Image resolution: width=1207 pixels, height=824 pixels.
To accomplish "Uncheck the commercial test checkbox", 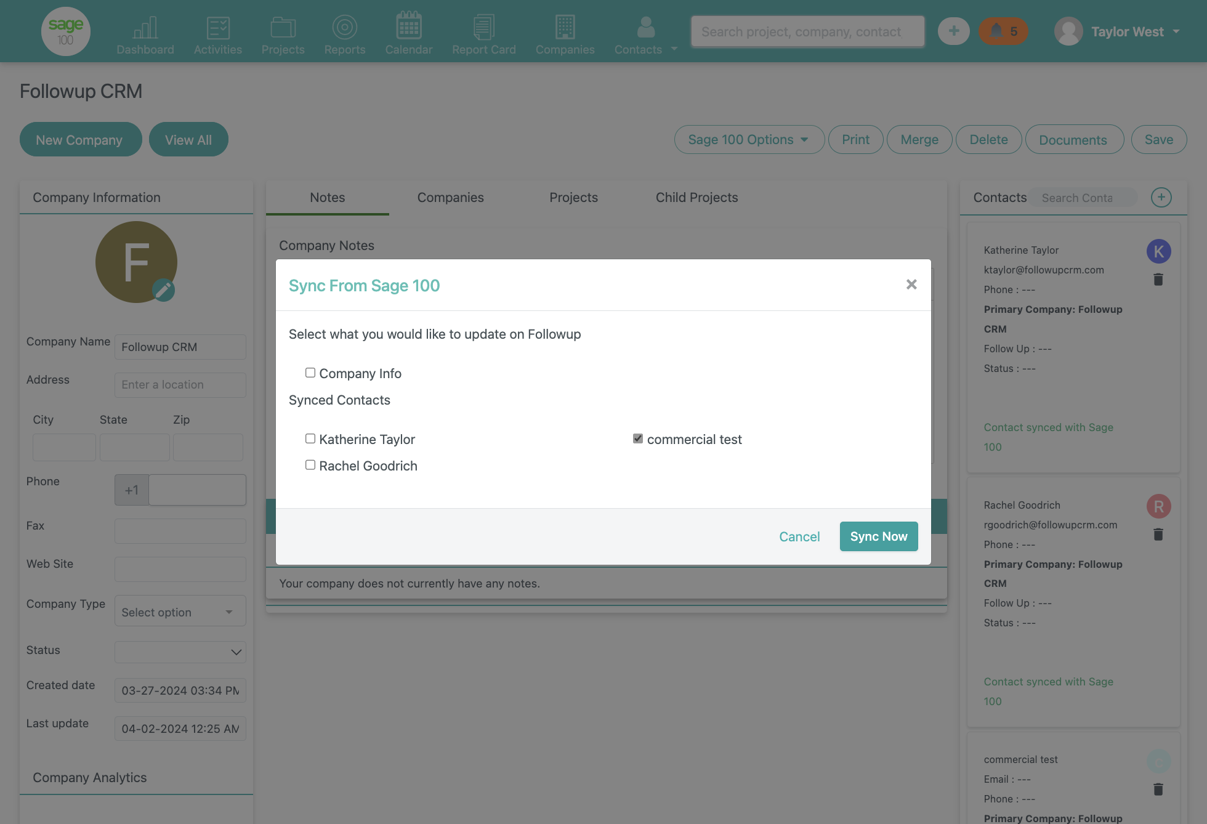I will pyautogui.click(x=638, y=438).
